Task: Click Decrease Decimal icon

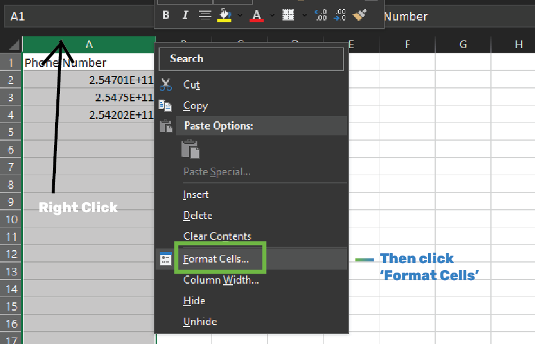Action: tap(340, 15)
